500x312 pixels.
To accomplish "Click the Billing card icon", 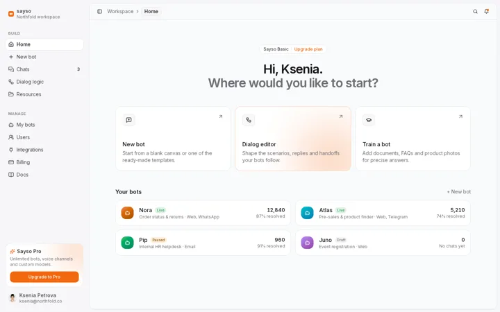I will point(11,162).
